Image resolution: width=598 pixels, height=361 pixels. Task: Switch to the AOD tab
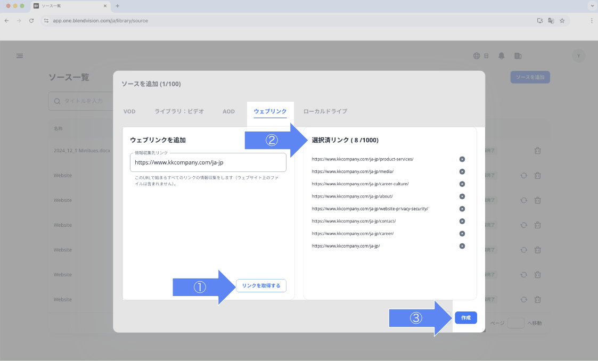(228, 111)
